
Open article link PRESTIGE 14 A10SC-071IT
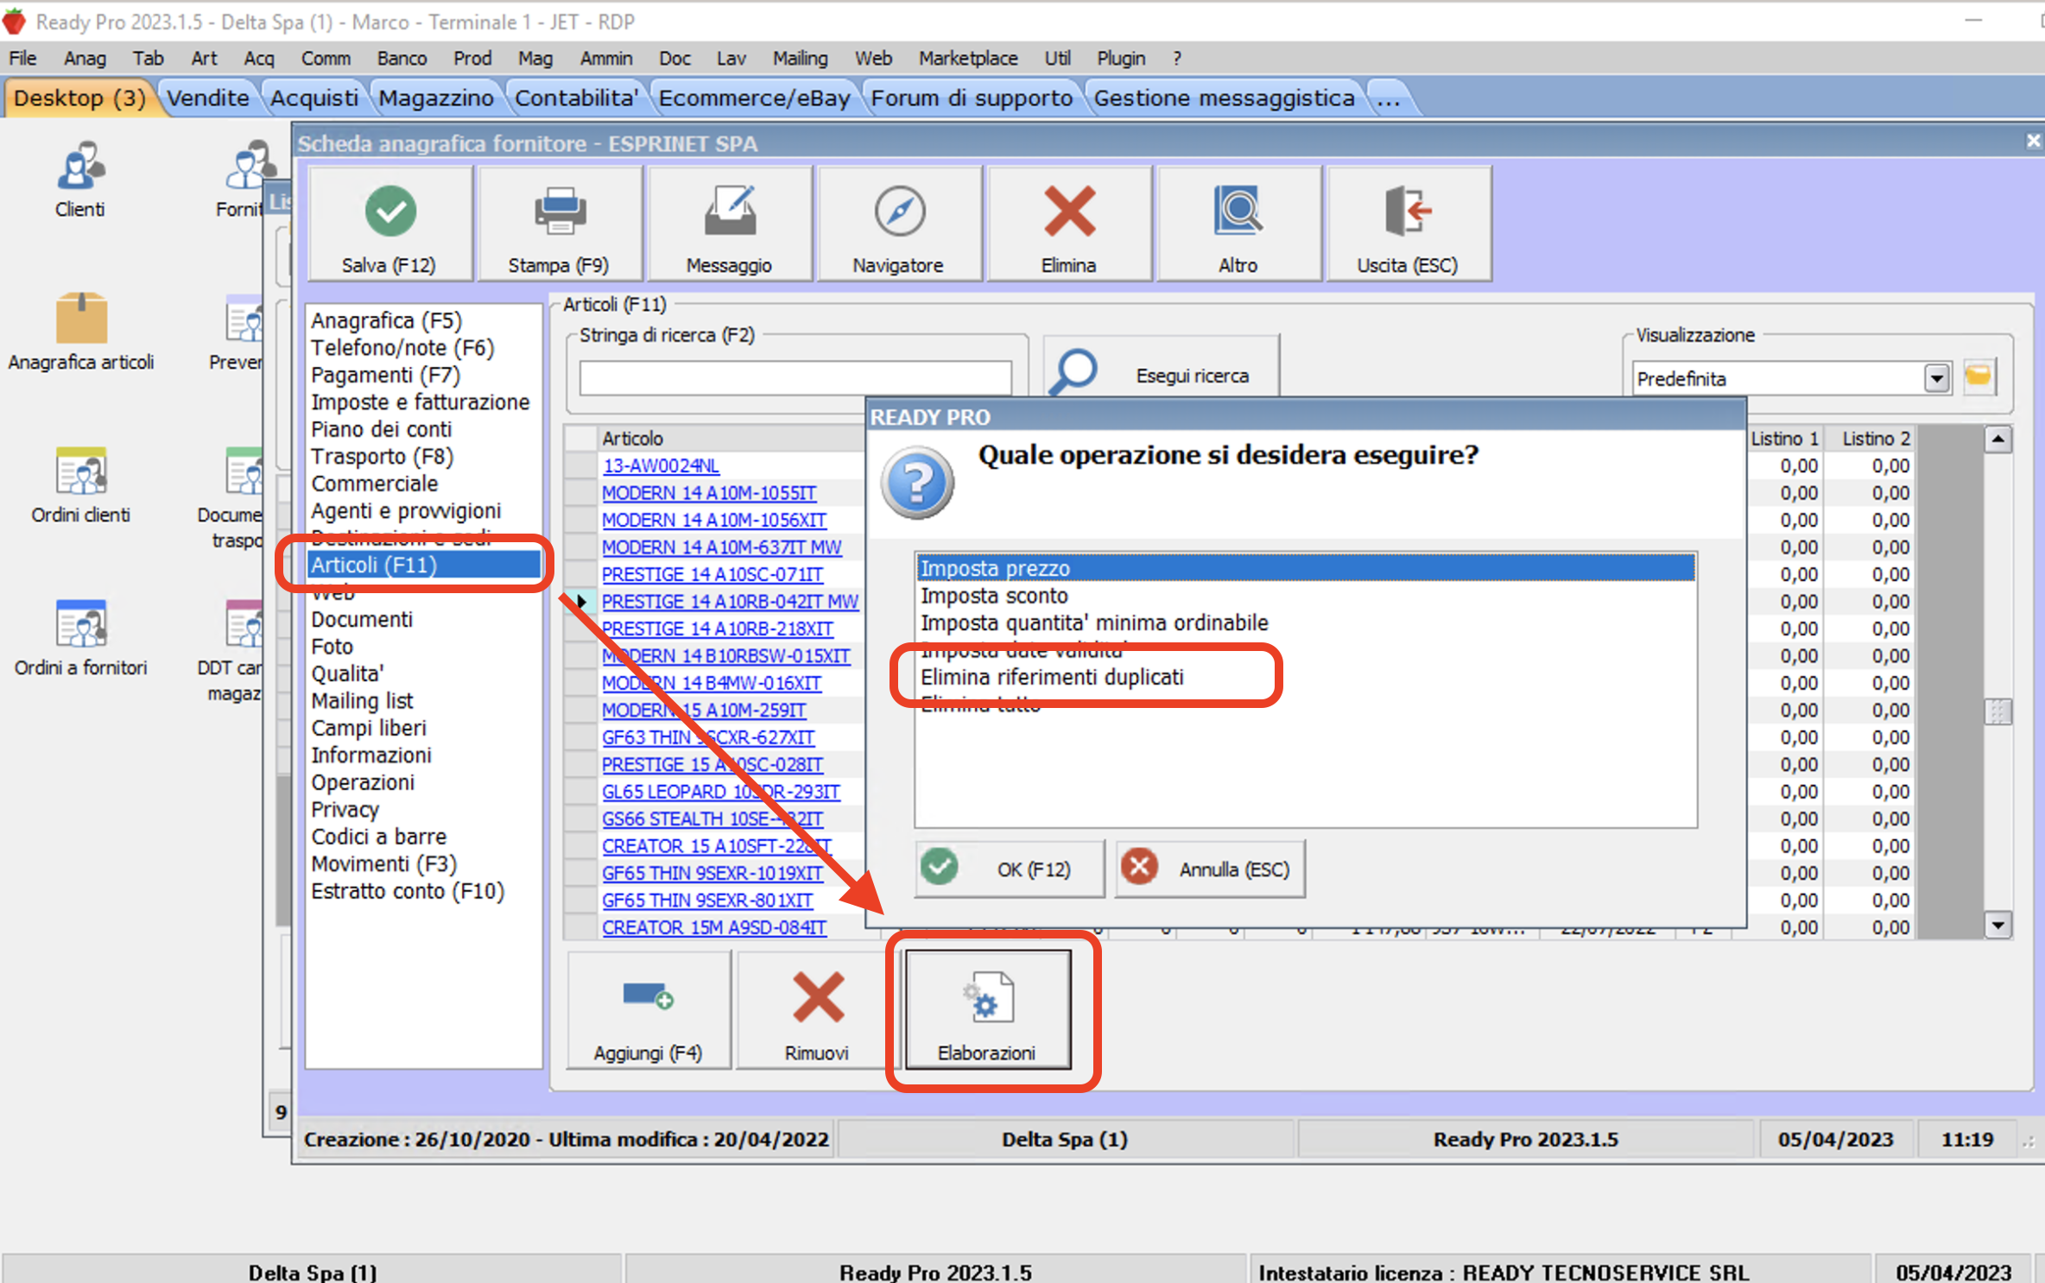pyautogui.click(x=712, y=574)
